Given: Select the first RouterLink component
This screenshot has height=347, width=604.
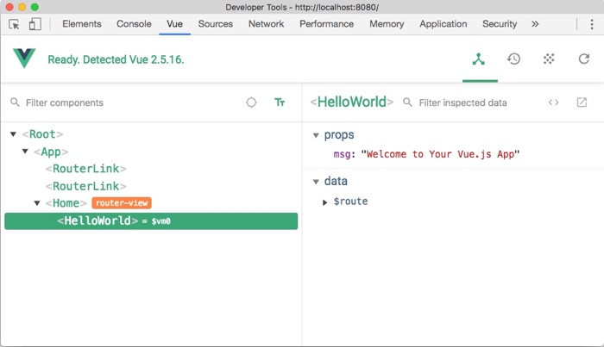Looking at the screenshot, I should coord(86,169).
